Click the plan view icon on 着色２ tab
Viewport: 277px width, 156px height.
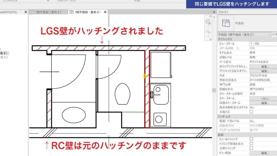click(x=71, y=12)
